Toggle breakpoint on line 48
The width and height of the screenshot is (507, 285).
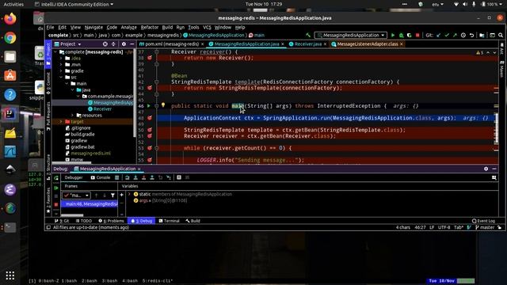[x=150, y=118]
